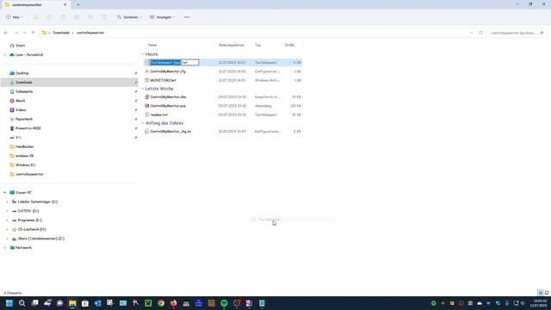This screenshot has height=310, width=551.
Task: Click the file rename text field
Action: tap(174, 63)
